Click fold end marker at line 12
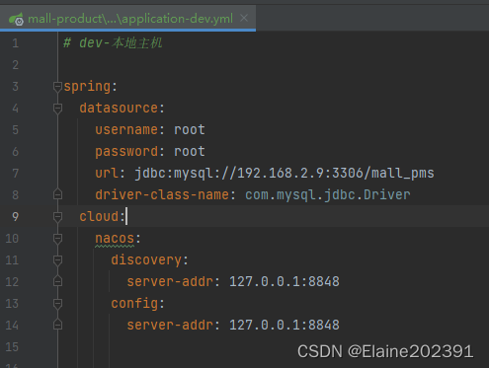The width and height of the screenshot is (489, 368). pos(57,281)
